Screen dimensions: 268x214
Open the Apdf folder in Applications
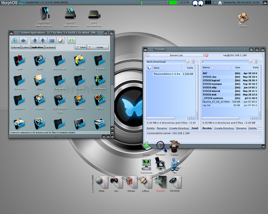[x=19, y=61]
